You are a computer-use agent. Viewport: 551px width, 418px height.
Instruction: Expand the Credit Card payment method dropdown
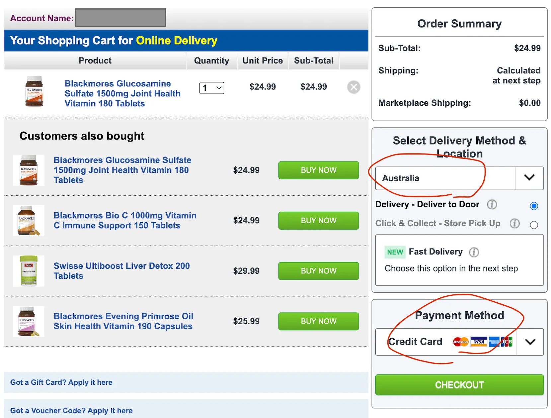pos(530,342)
